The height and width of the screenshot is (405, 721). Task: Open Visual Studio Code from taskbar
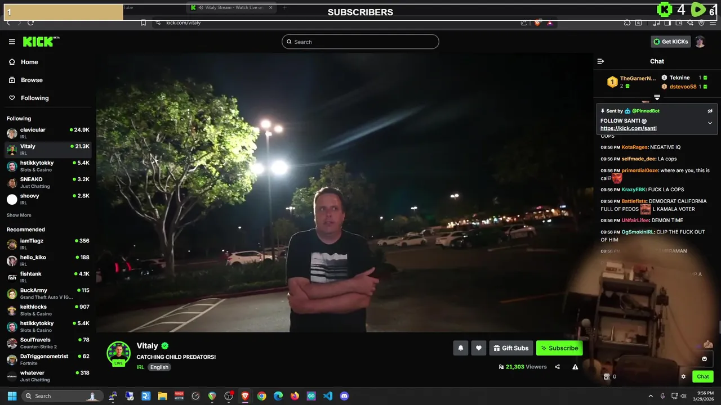pyautogui.click(x=328, y=396)
